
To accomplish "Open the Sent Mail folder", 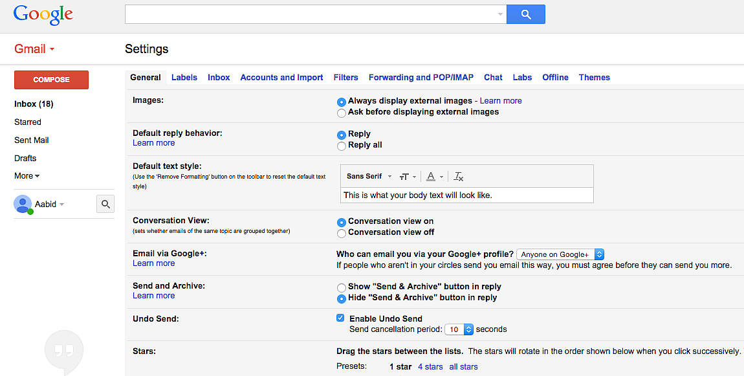I will coord(31,140).
